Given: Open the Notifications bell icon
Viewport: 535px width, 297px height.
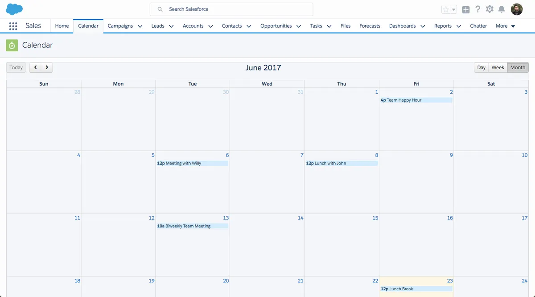Looking at the screenshot, I should (502, 9).
